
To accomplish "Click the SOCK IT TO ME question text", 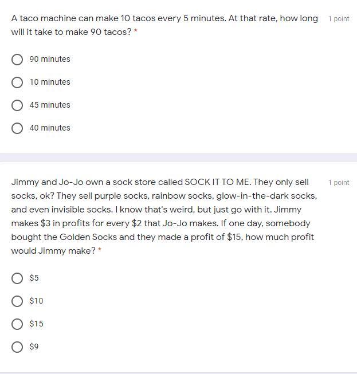I will tap(163, 216).
